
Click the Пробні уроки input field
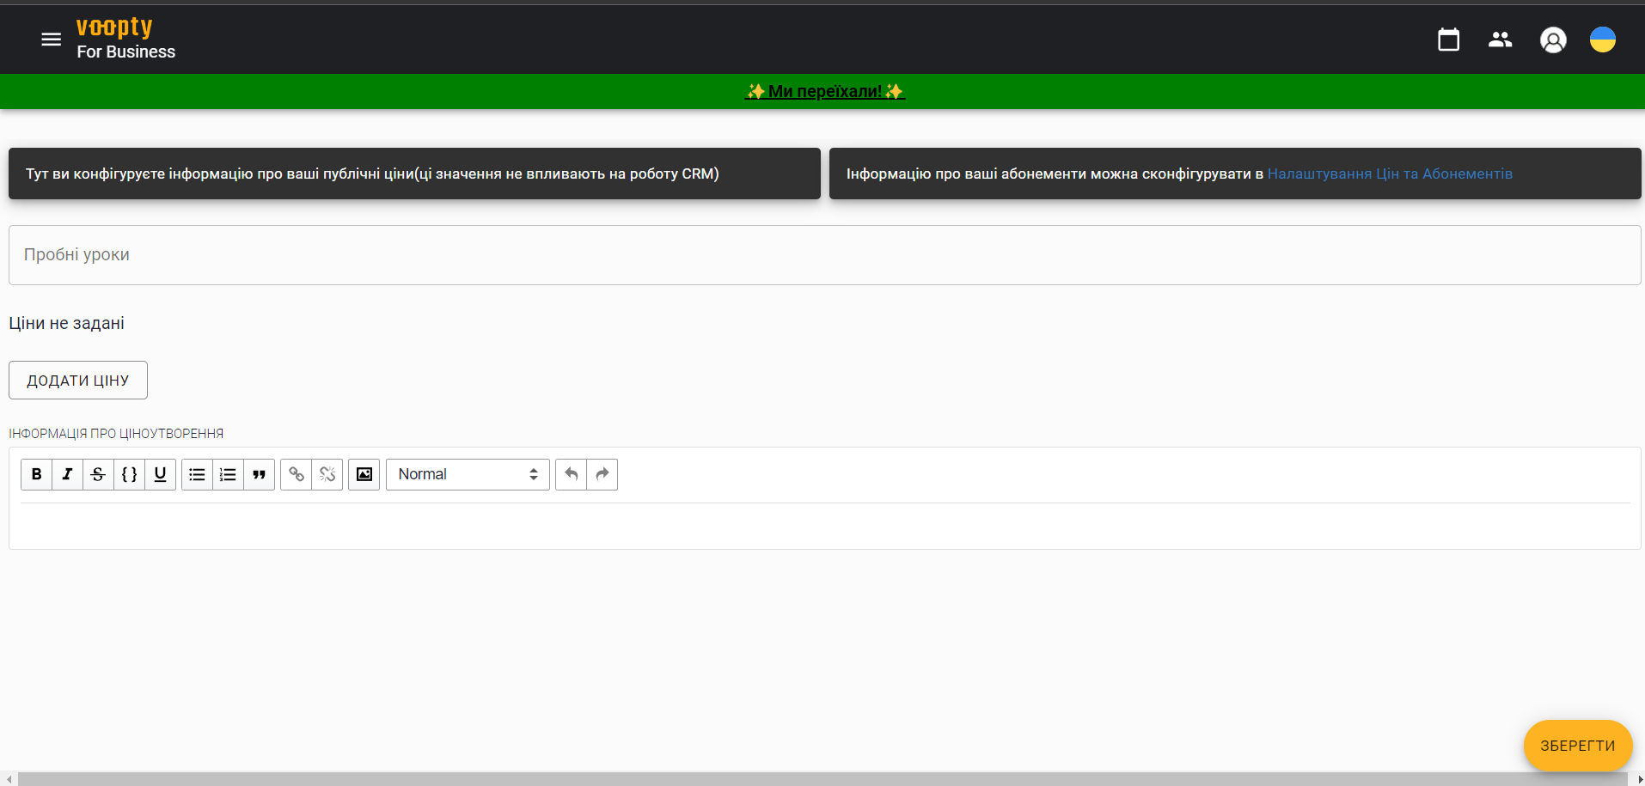(430, 254)
